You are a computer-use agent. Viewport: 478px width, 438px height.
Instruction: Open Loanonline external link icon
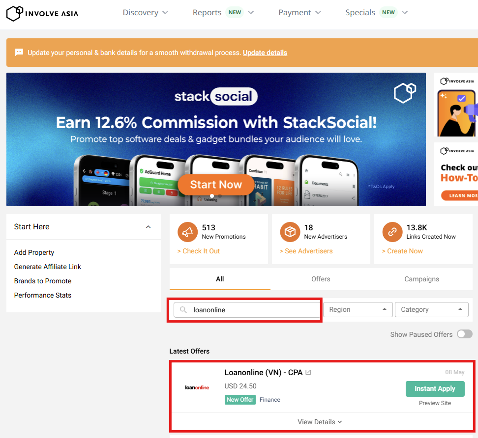[308, 373]
